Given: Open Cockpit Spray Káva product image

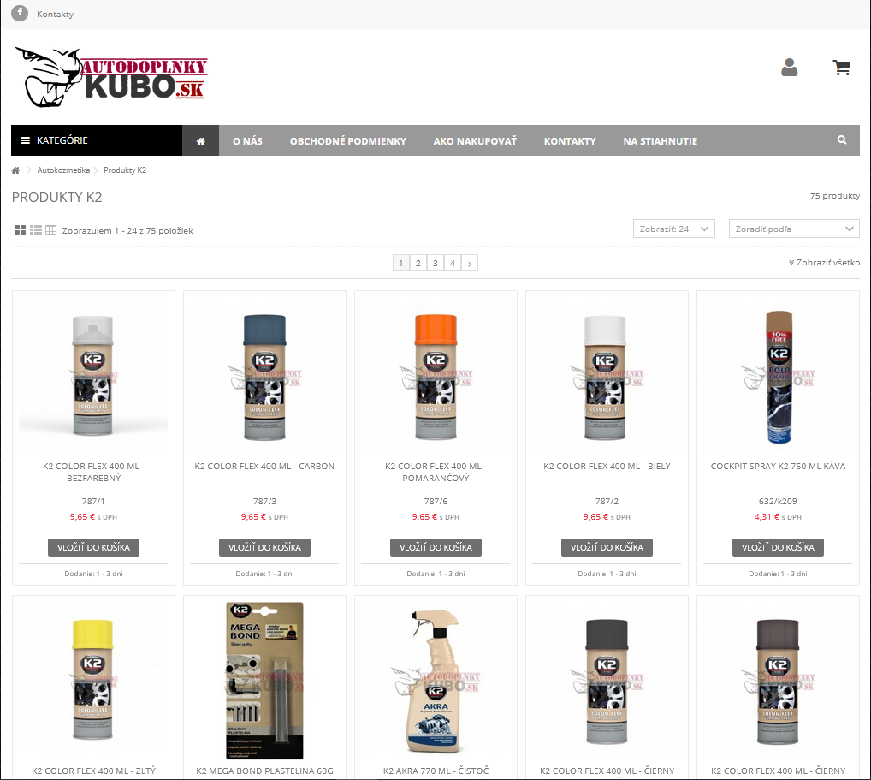Looking at the screenshot, I should pos(778,376).
